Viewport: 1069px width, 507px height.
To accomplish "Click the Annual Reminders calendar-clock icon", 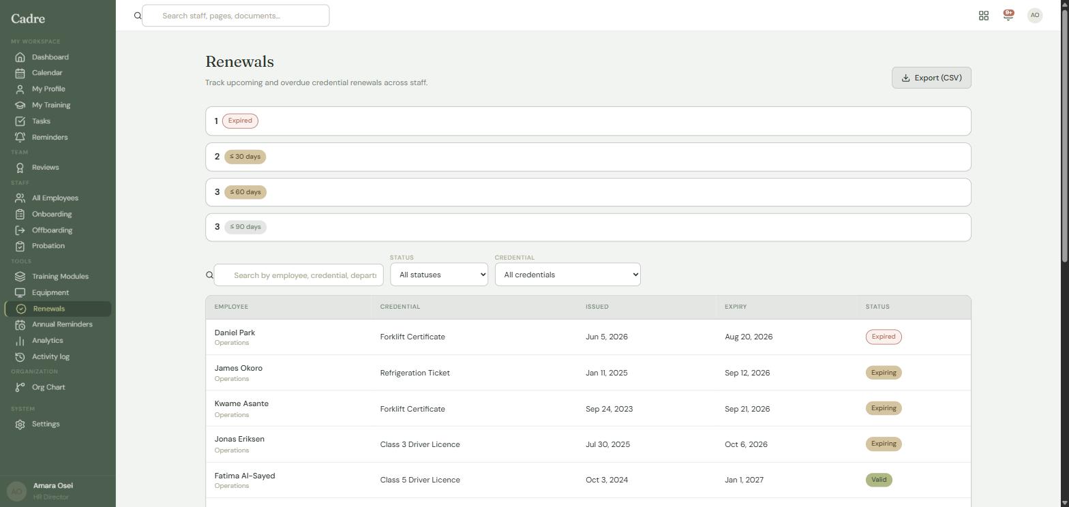I will pos(20,324).
